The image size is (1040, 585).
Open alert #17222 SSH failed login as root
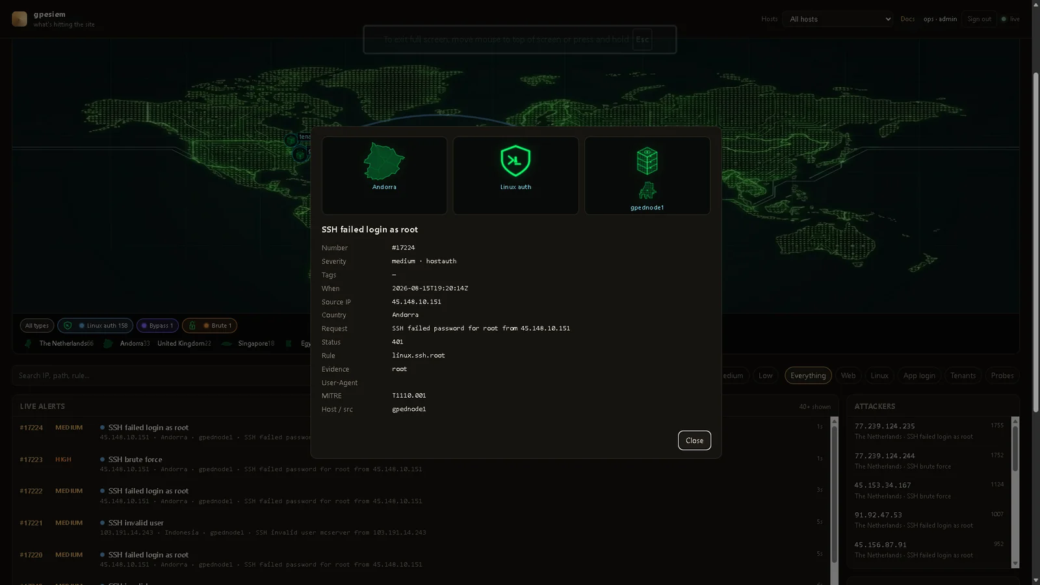click(422, 496)
